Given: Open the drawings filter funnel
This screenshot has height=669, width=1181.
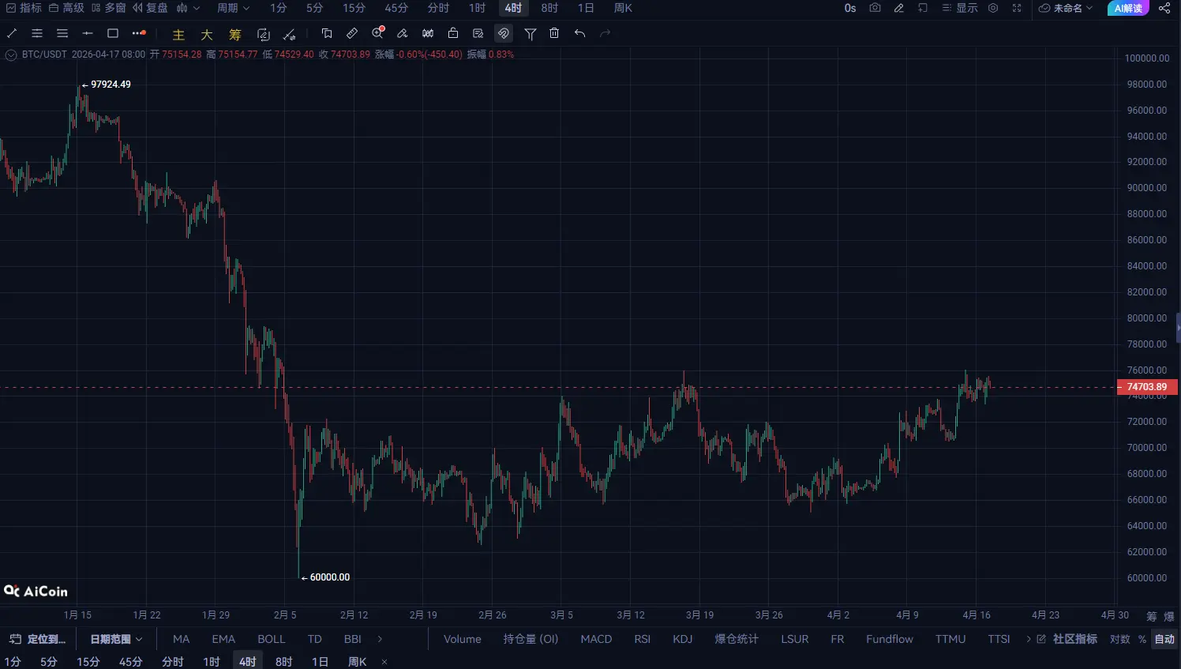Looking at the screenshot, I should point(531,33).
